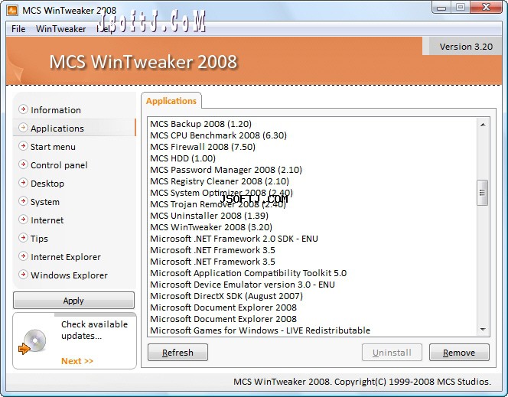Select the Applications tab
508x397 pixels.
171,101
